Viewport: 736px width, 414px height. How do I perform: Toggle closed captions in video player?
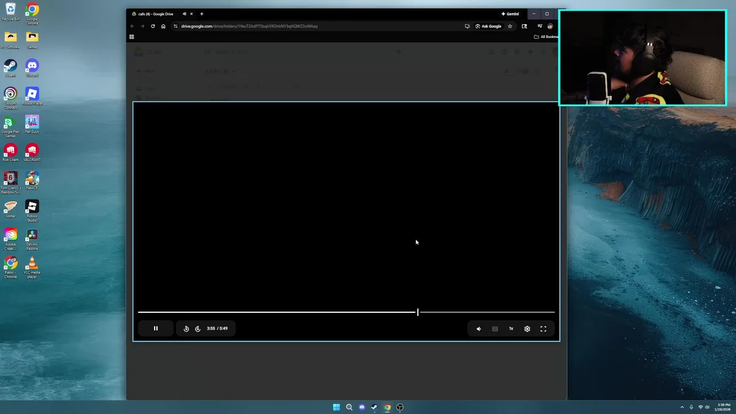click(x=495, y=328)
